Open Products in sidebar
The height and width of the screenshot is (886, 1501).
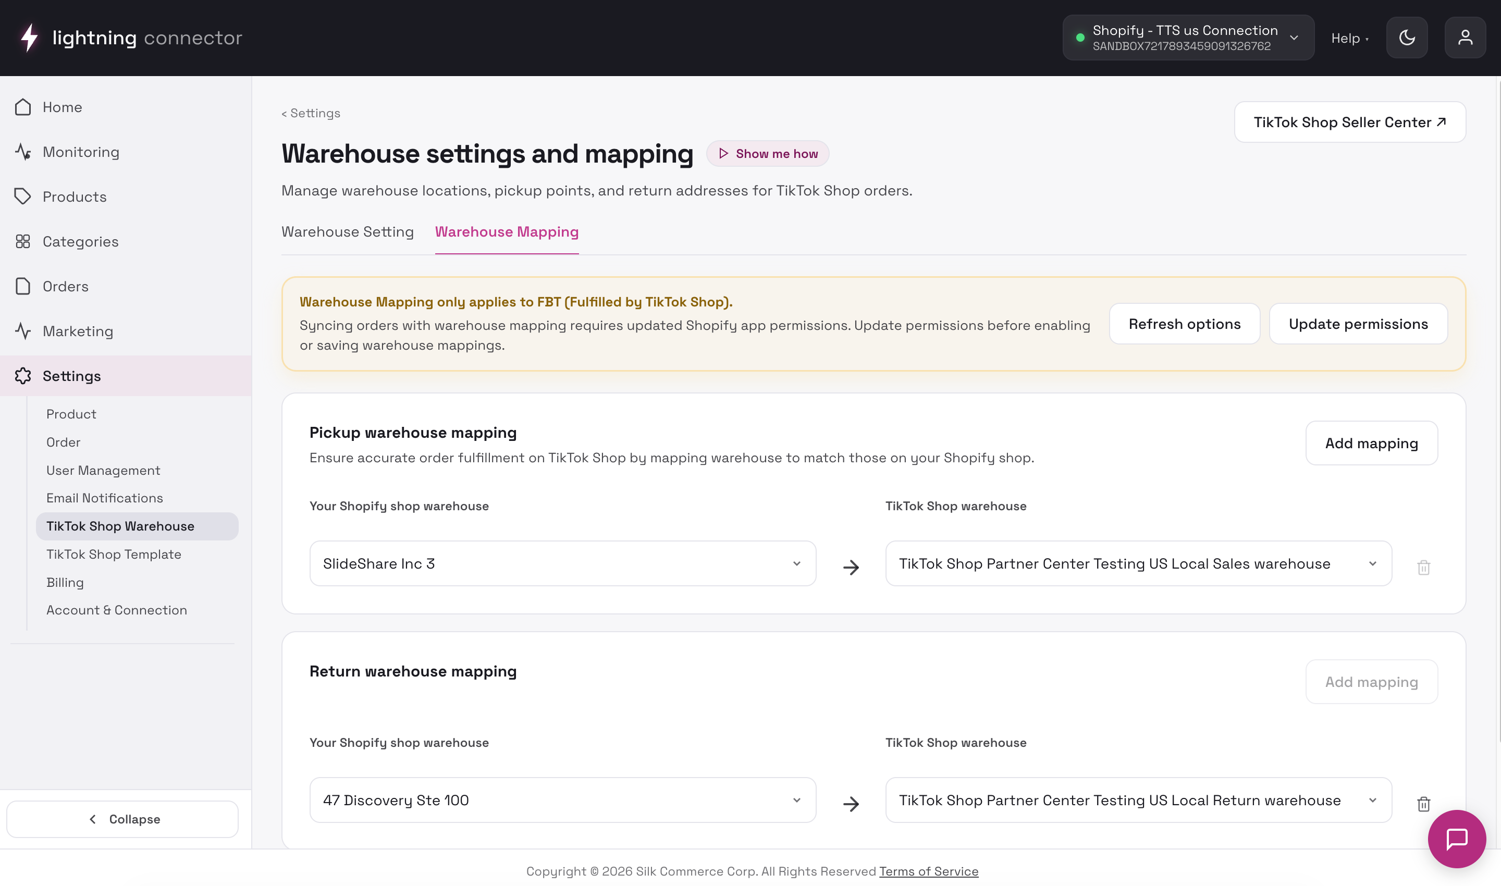click(126, 196)
